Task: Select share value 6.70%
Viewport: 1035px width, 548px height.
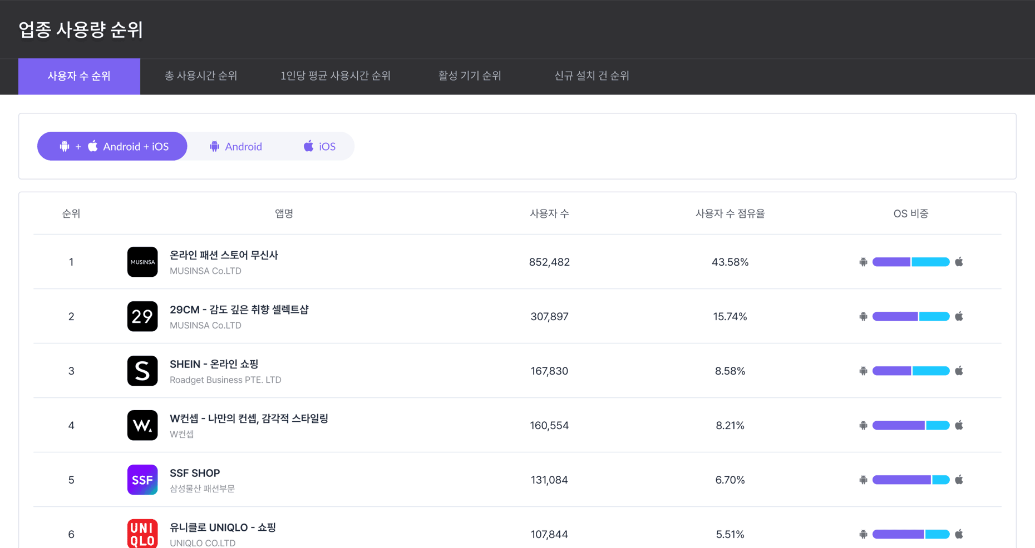Action: 730,480
